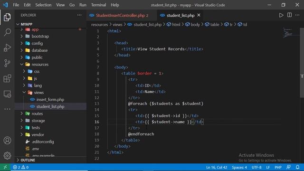Click the VS Code logo icon
This screenshot has width=304, height=171.
[x=5, y=5]
